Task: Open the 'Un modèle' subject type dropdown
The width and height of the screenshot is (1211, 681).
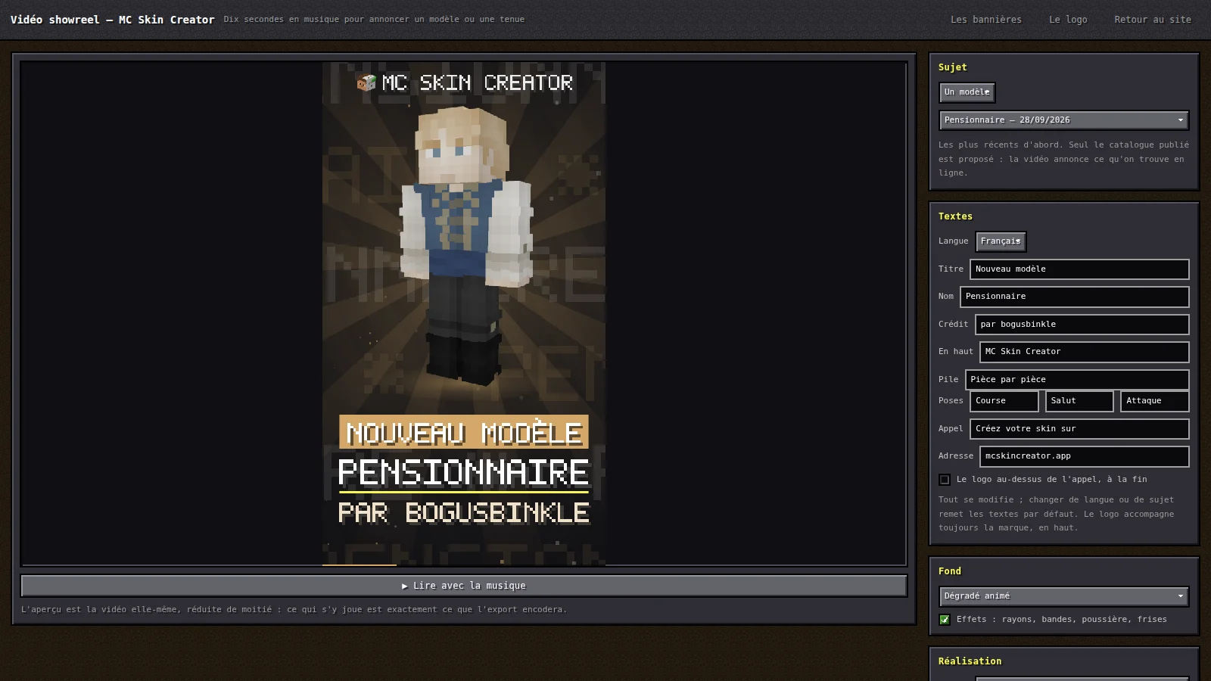Action: 967,92
